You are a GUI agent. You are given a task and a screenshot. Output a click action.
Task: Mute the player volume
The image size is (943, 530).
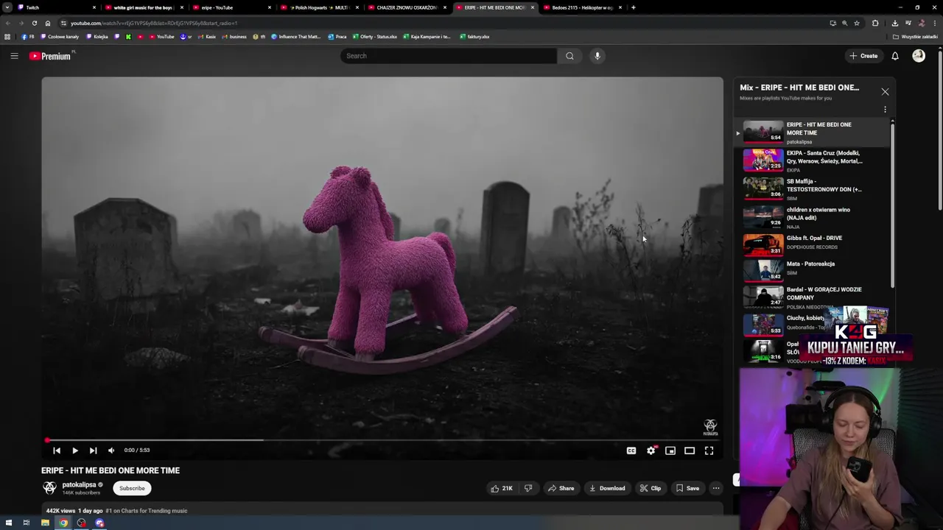coord(111,451)
